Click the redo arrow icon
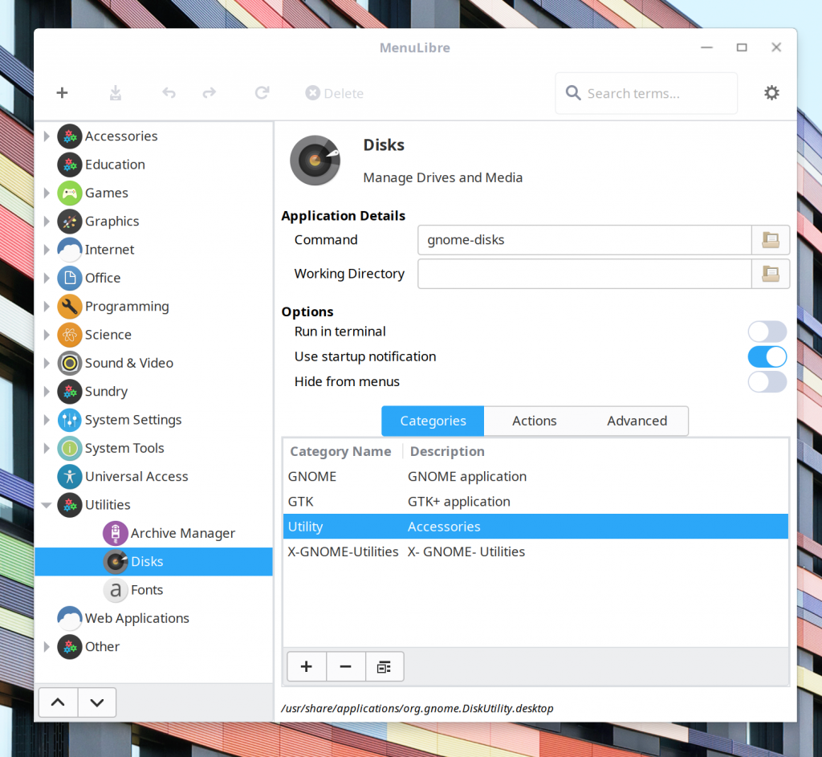 tap(210, 93)
